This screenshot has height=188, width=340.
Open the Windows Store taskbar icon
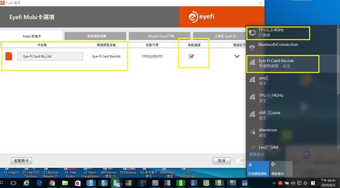(78, 183)
